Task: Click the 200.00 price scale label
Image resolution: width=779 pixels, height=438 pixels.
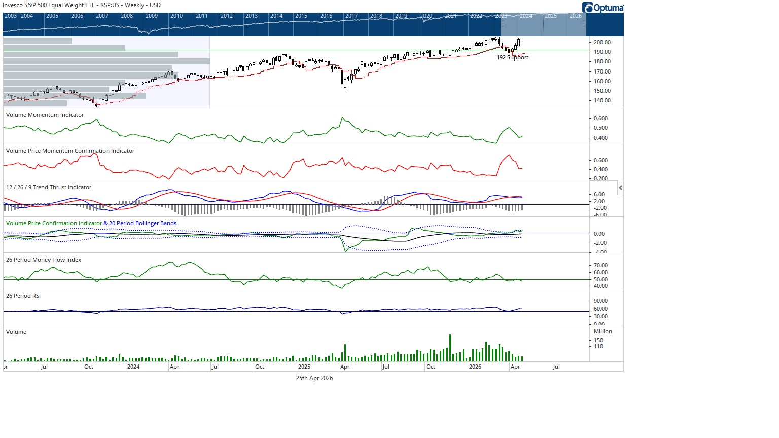Action: 602,43
